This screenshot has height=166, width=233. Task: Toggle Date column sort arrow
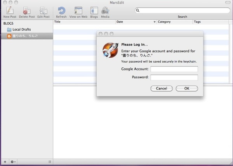click(155, 22)
